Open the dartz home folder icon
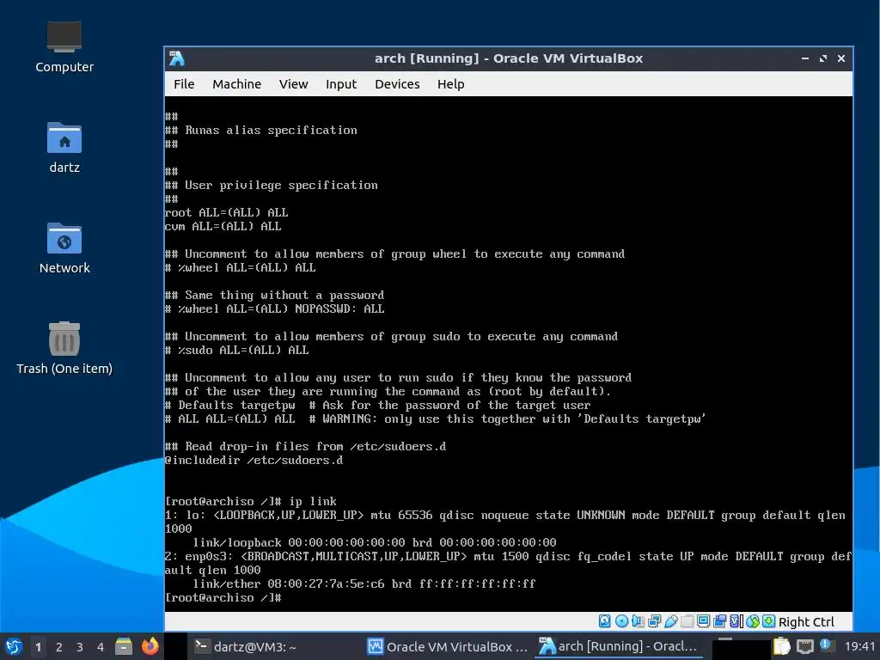880x660 pixels. [64, 148]
